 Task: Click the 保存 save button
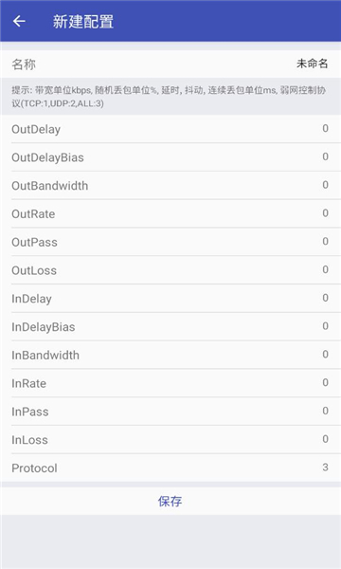pyautogui.click(x=170, y=501)
